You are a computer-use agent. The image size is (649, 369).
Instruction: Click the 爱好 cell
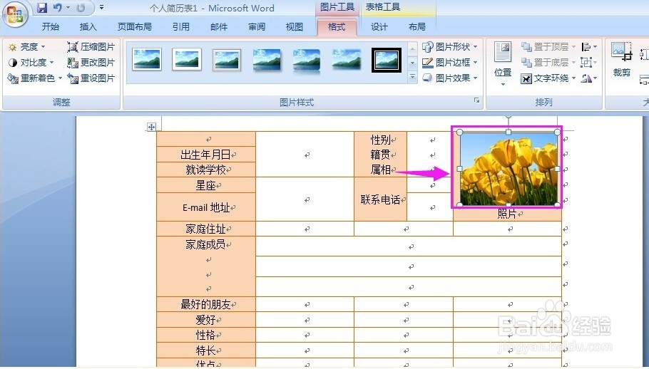[206, 320]
